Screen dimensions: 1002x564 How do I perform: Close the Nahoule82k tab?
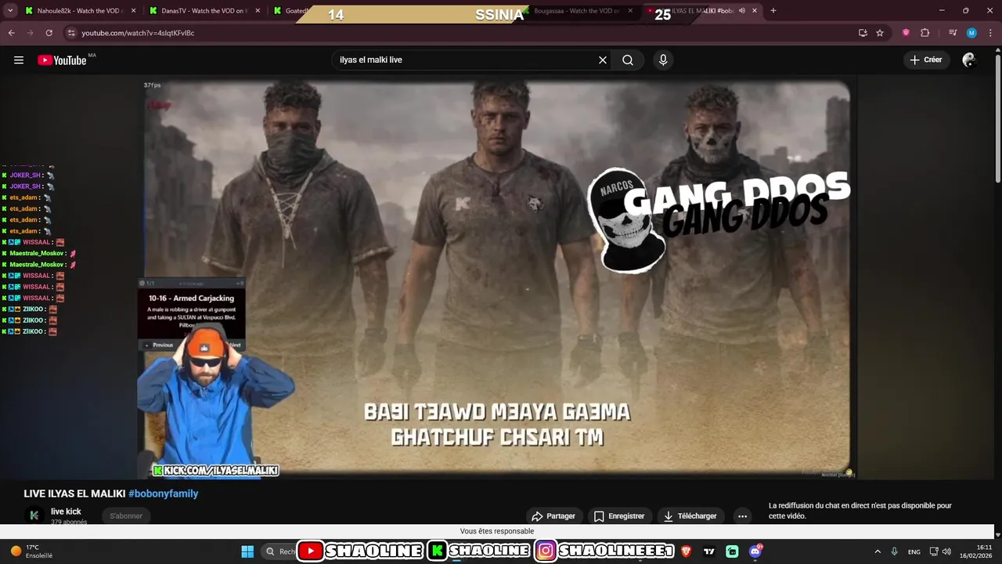coord(133,11)
